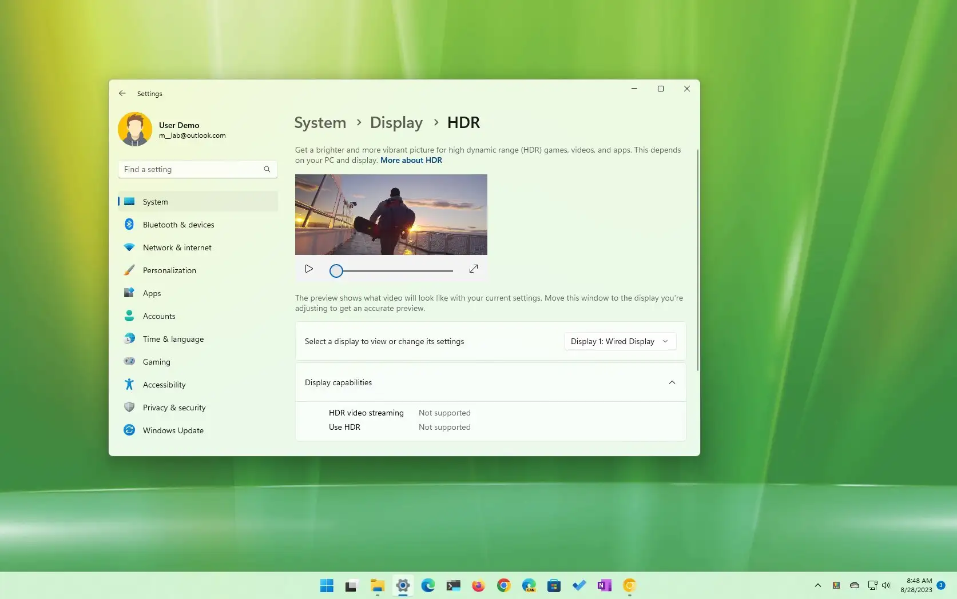Play the HDR preview video
The width and height of the screenshot is (957, 599).
[309, 269]
